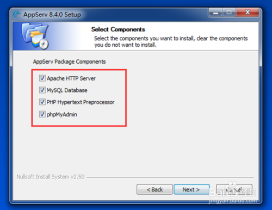Click the folder and disc installer icon

pyautogui.click(x=35, y=36)
